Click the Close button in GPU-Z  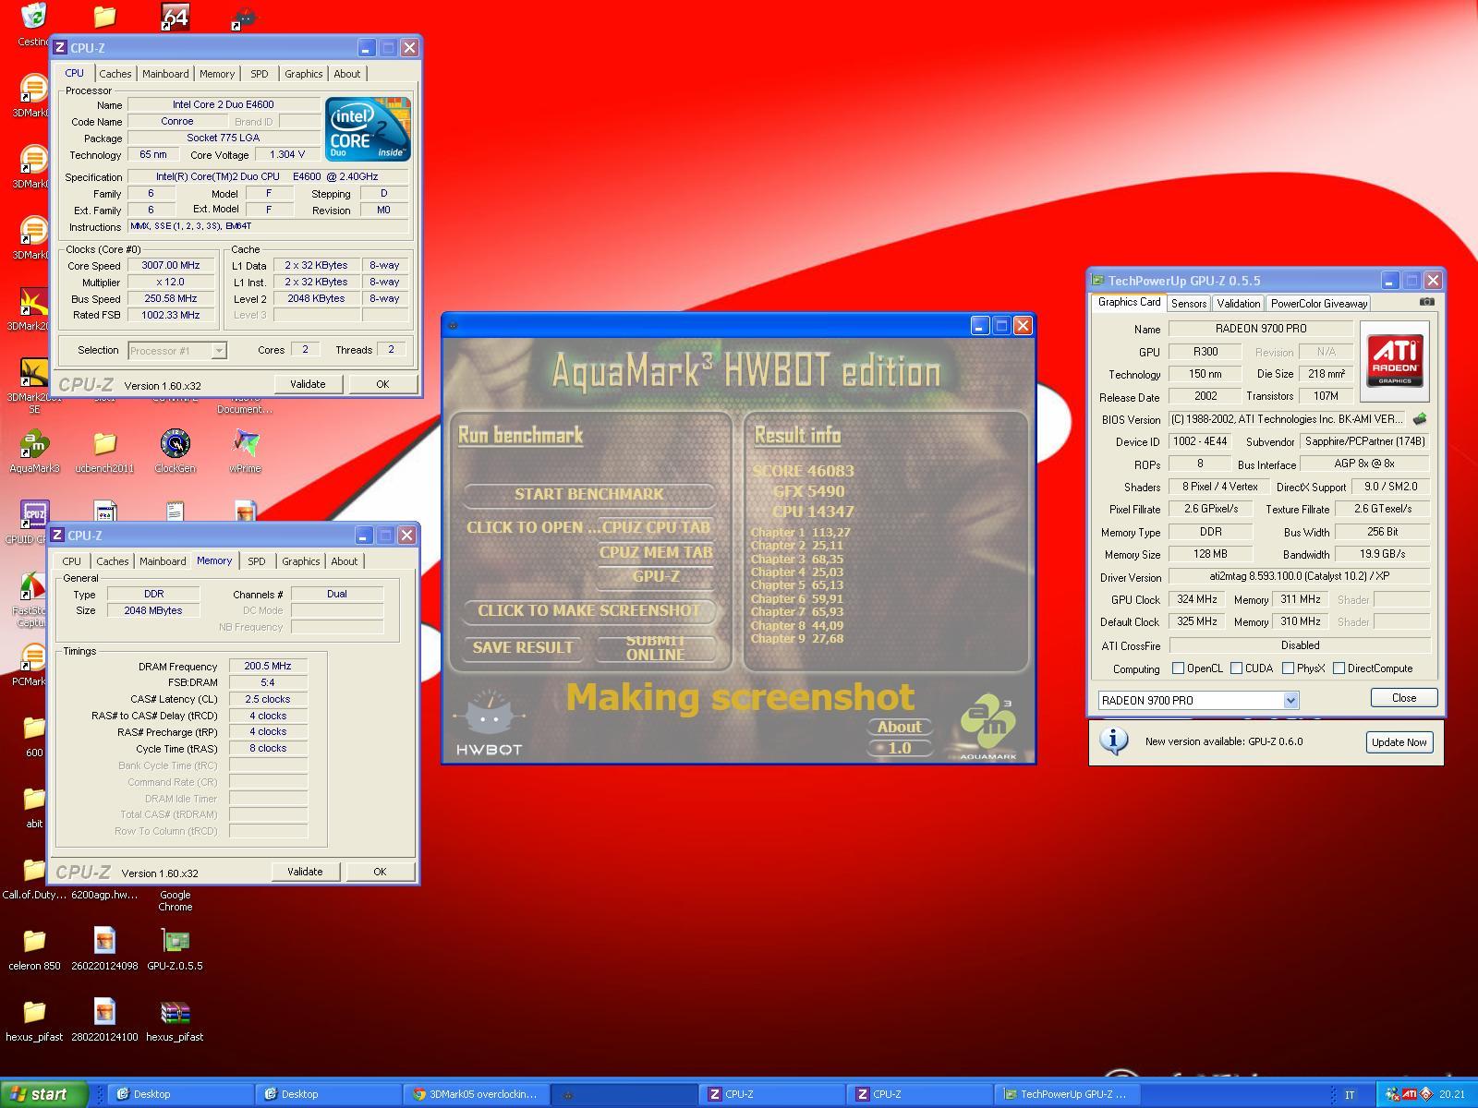click(1403, 698)
